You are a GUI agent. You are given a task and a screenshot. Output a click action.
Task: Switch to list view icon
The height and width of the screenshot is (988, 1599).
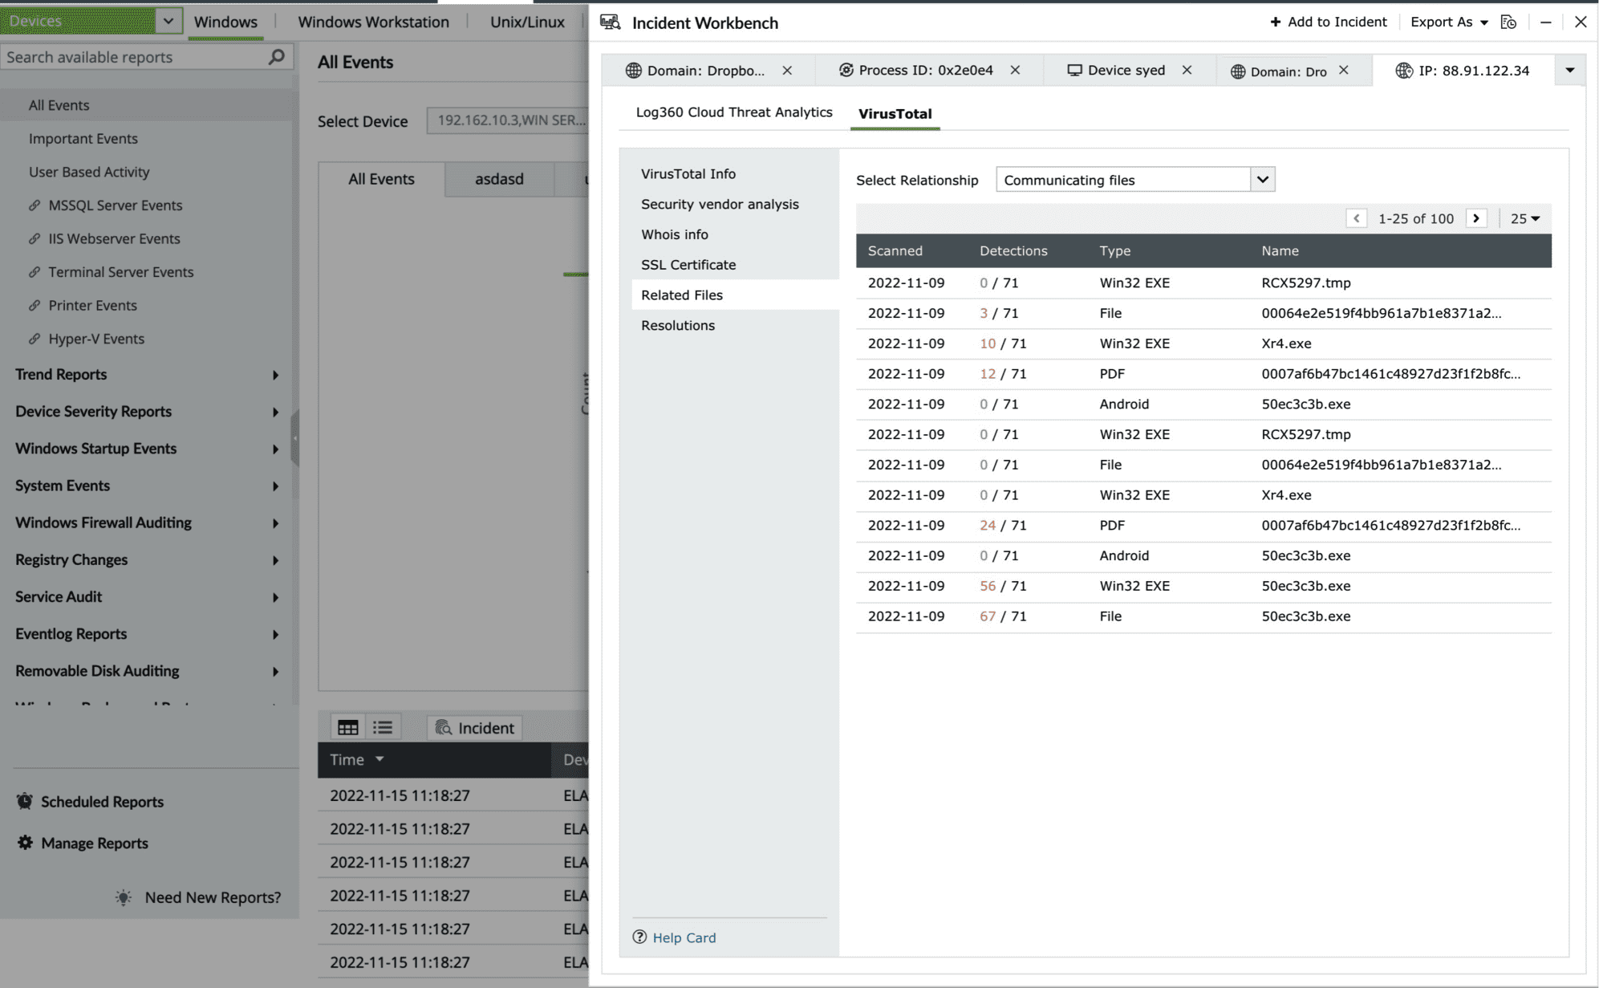(x=383, y=727)
